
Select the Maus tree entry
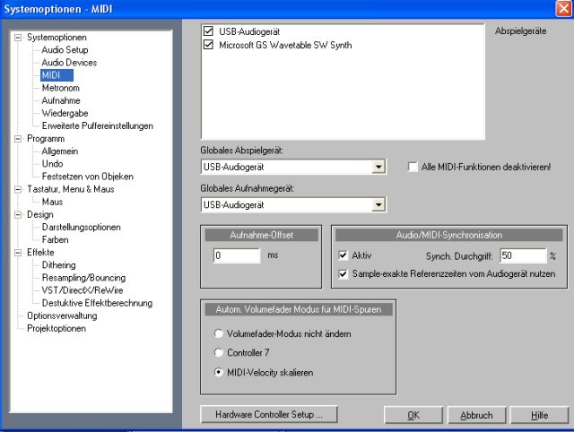(x=52, y=202)
